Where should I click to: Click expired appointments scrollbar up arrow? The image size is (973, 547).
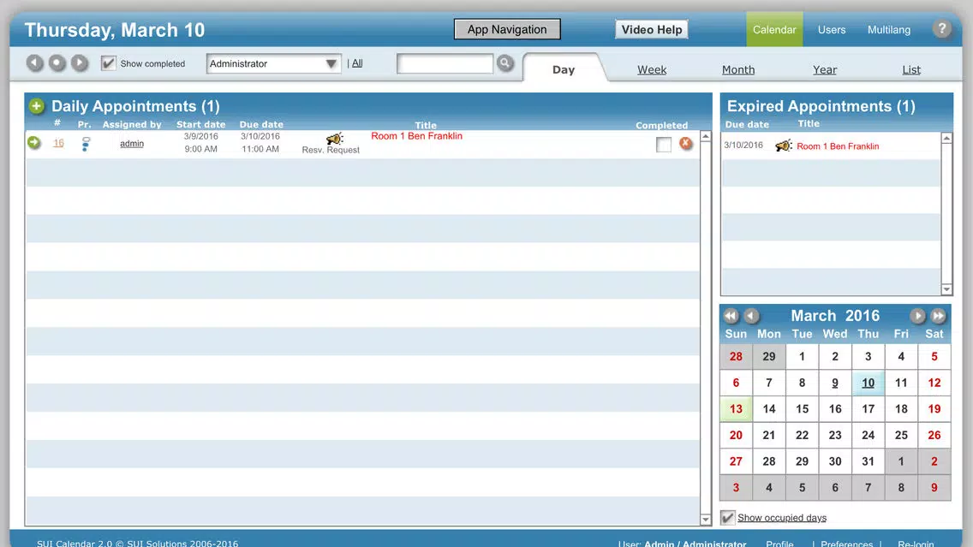946,139
